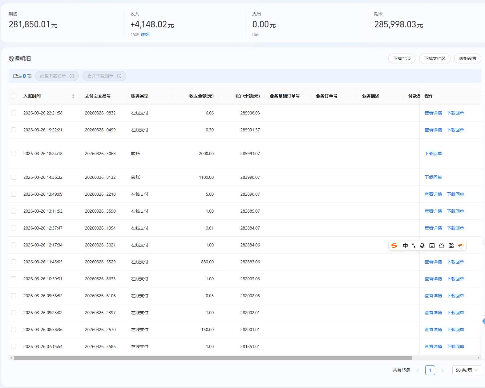This screenshot has height=388, width=485.
Task: Open 表格设置 table settings
Action: pyautogui.click(x=467, y=58)
